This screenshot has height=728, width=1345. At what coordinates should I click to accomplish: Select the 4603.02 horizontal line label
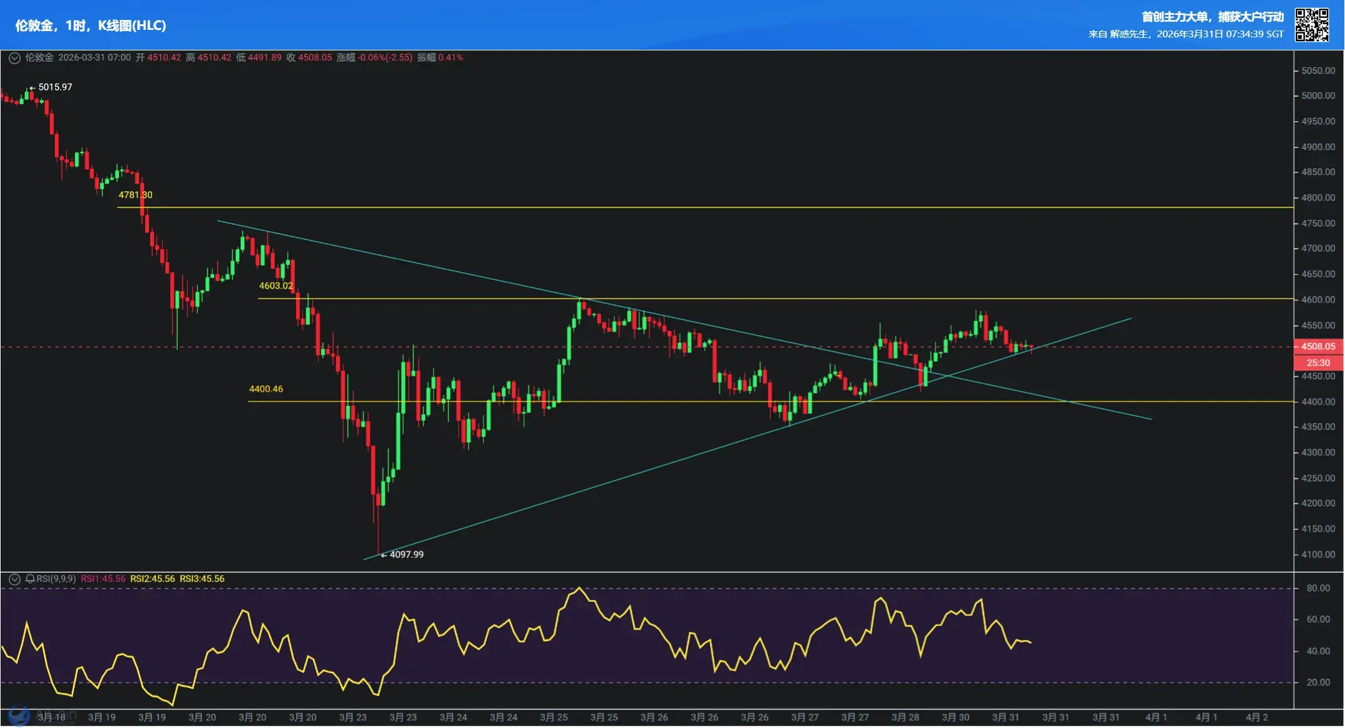point(275,286)
